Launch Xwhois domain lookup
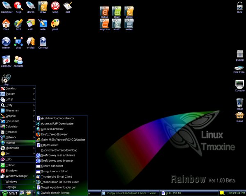 (x=62, y=193)
